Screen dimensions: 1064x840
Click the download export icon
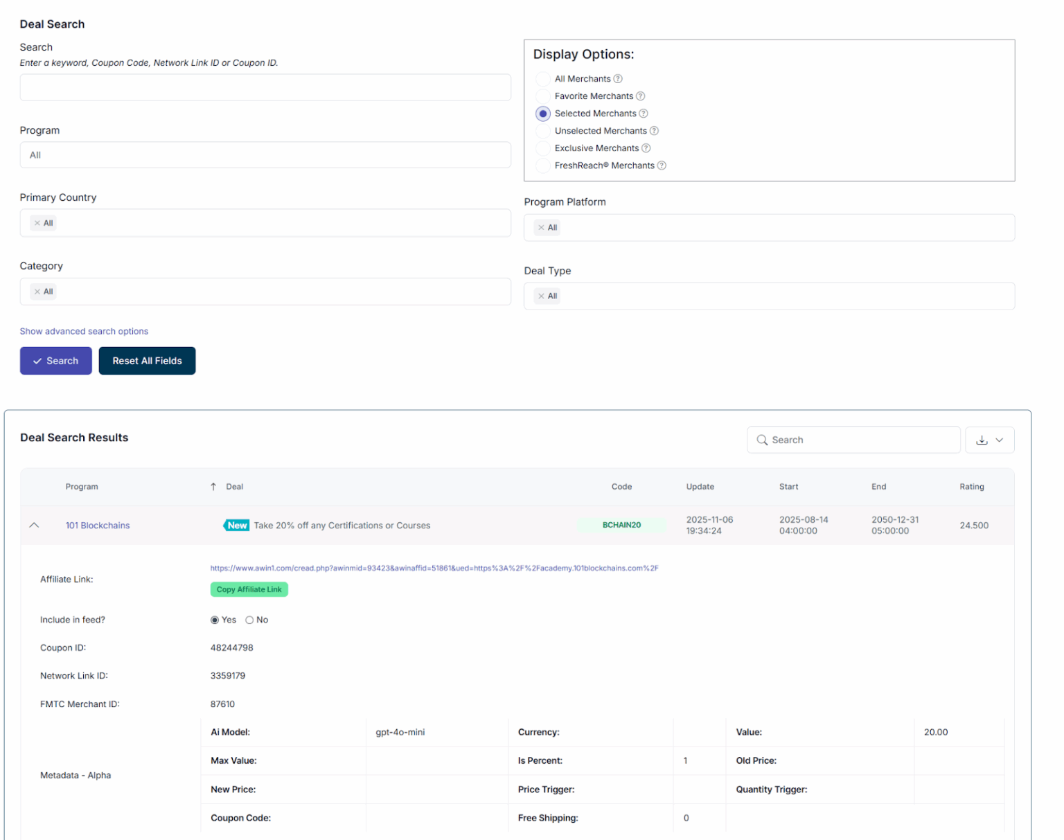982,440
